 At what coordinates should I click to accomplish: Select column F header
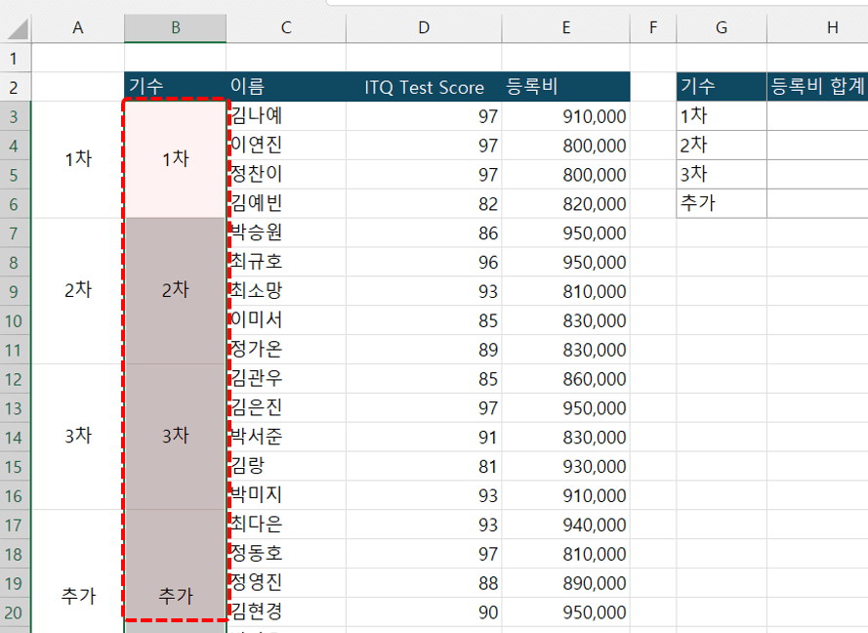coord(653,27)
